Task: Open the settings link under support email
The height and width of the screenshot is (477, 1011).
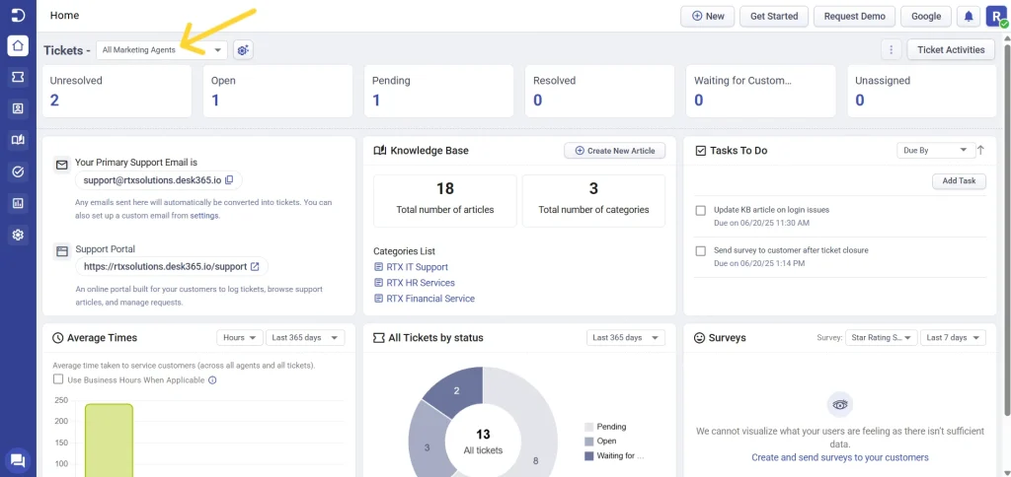Action: point(203,216)
